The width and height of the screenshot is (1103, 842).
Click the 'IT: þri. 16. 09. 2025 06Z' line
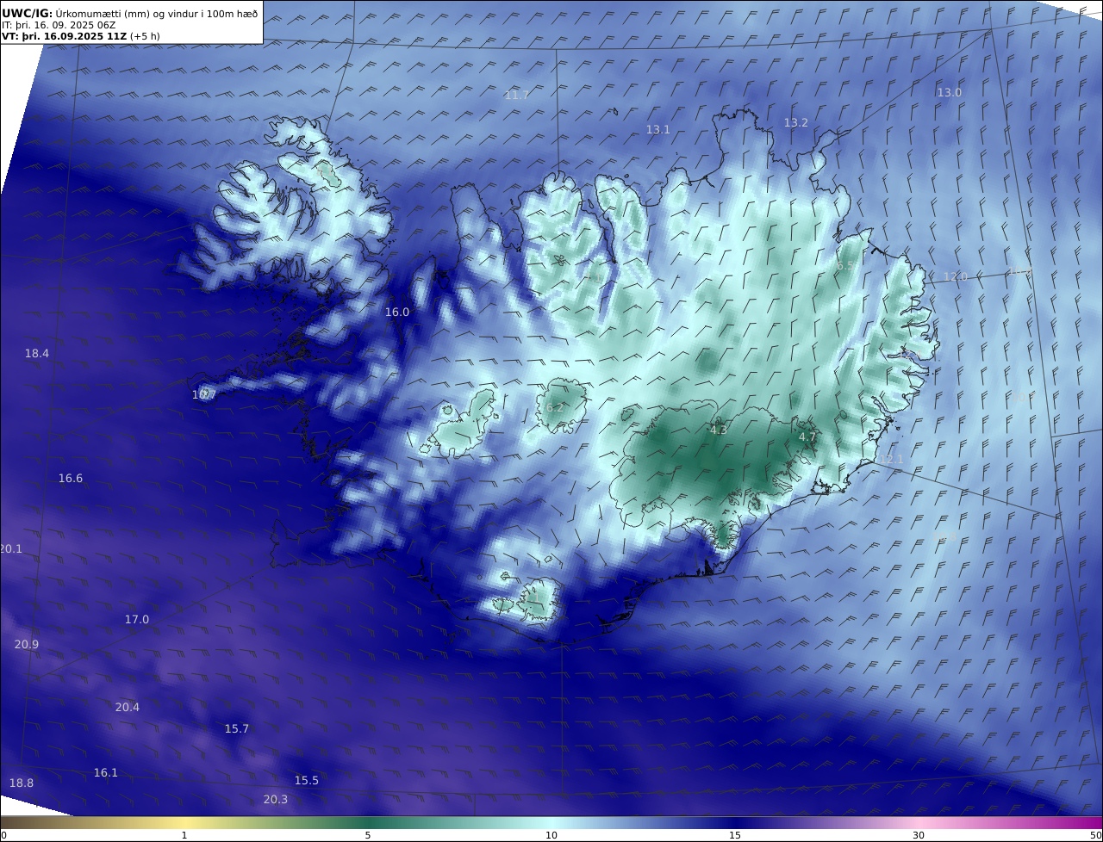[59, 25]
